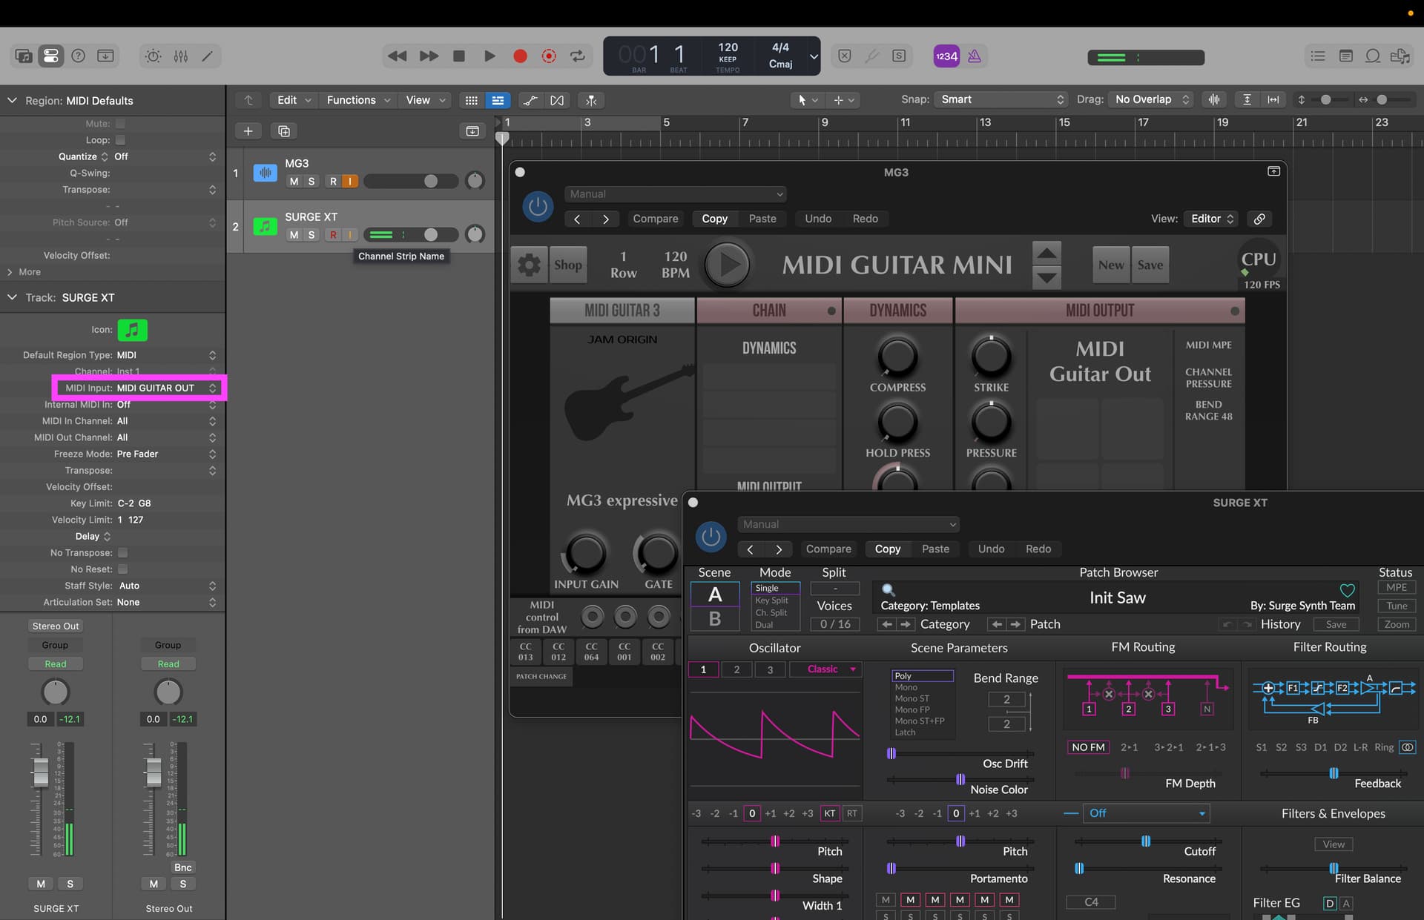Mute the SURGE XT track
This screenshot has height=920, width=1424.
click(294, 235)
